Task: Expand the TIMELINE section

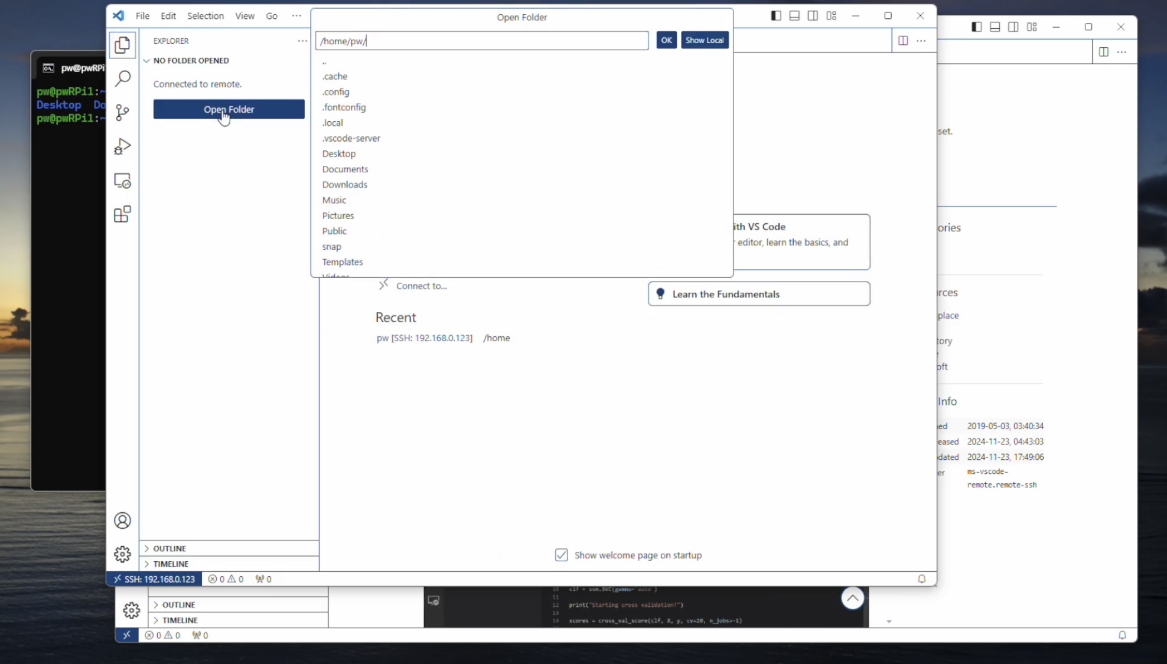Action: point(171,564)
